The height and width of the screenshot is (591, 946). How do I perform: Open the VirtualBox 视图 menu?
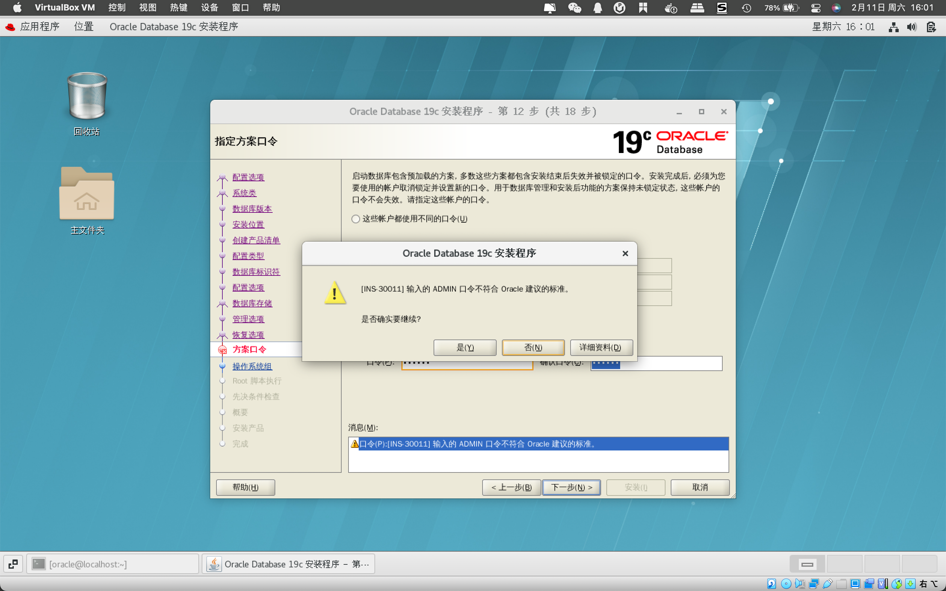(148, 8)
